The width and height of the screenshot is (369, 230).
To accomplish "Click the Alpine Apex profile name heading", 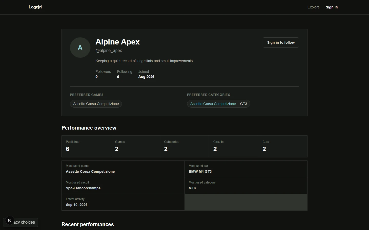I will click(x=118, y=42).
